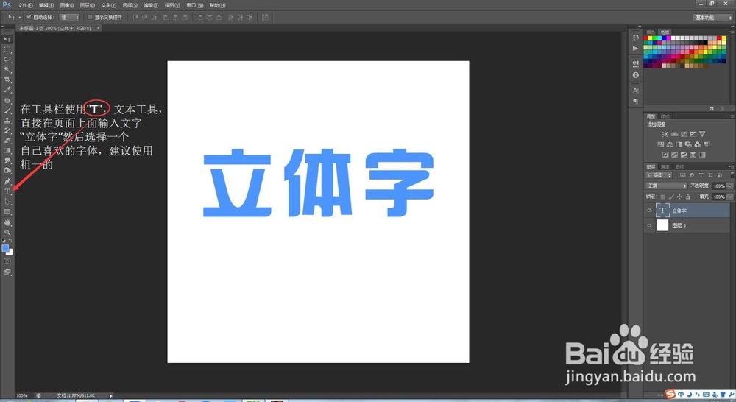736x402 pixels.
Task: Select the Dodge tool
Action: pos(7,171)
